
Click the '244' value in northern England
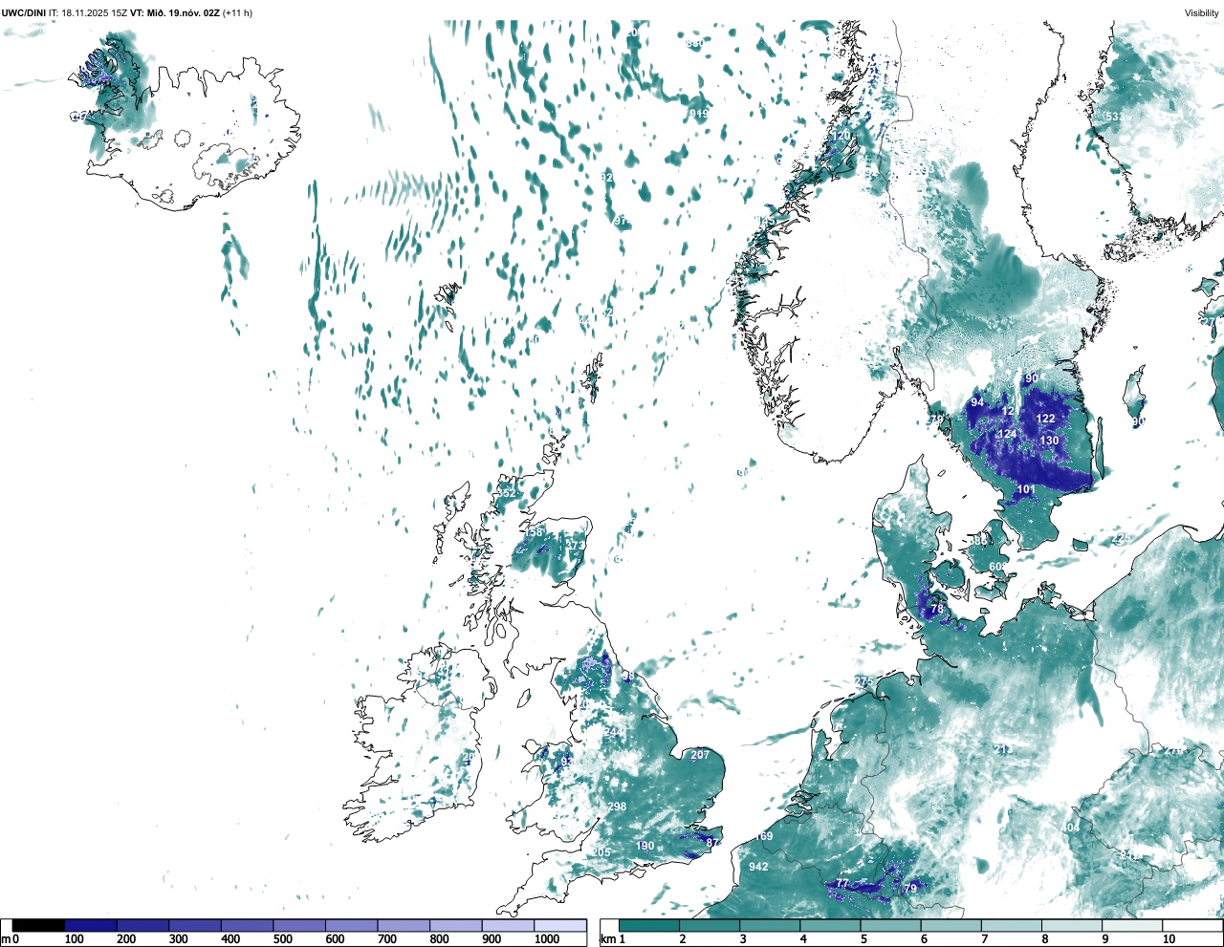615,732
